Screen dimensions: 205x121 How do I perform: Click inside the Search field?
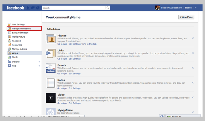pos(74,8)
